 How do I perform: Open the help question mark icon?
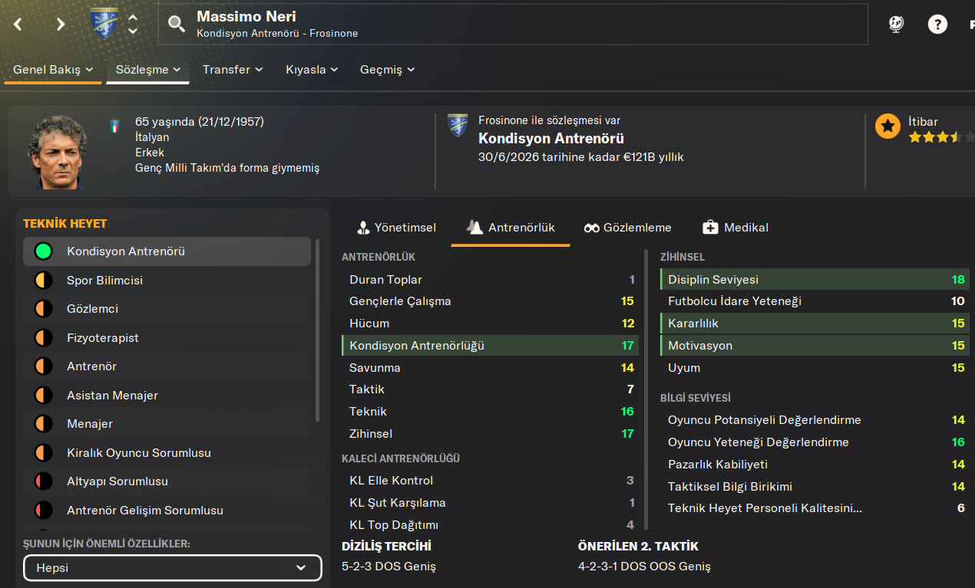pos(937,24)
